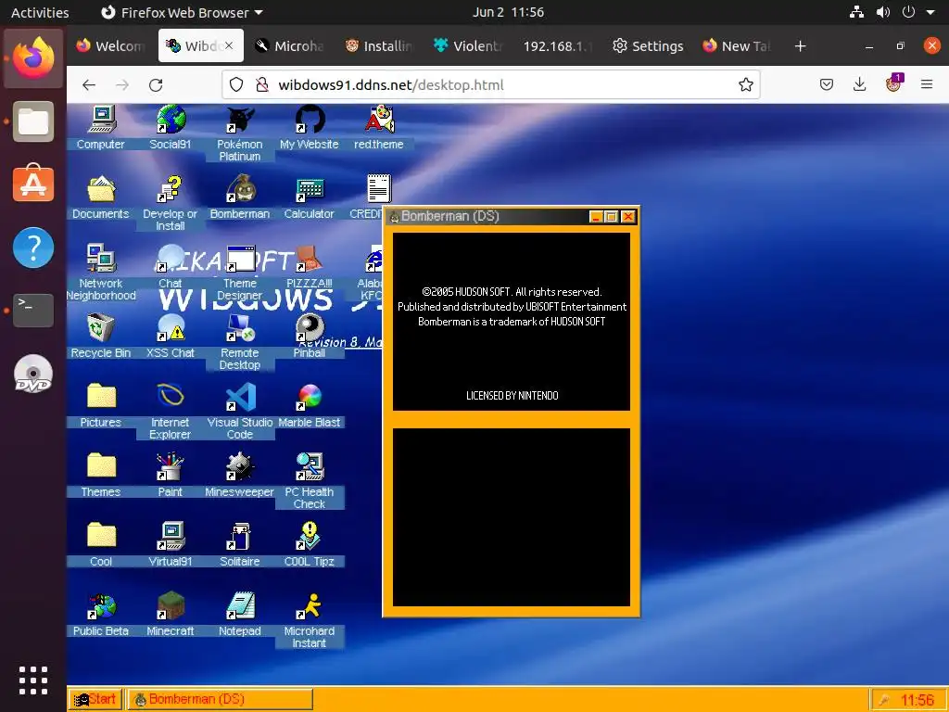The image size is (949, 712).
Task: Reload the current page
Action: tap(156, 84)
